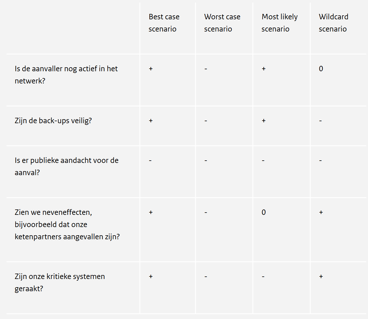This screenshot has height=319, width=368.
Task: Click the "publieke aandacht voor de aanval" question
Action: click(x=66, y=166)
